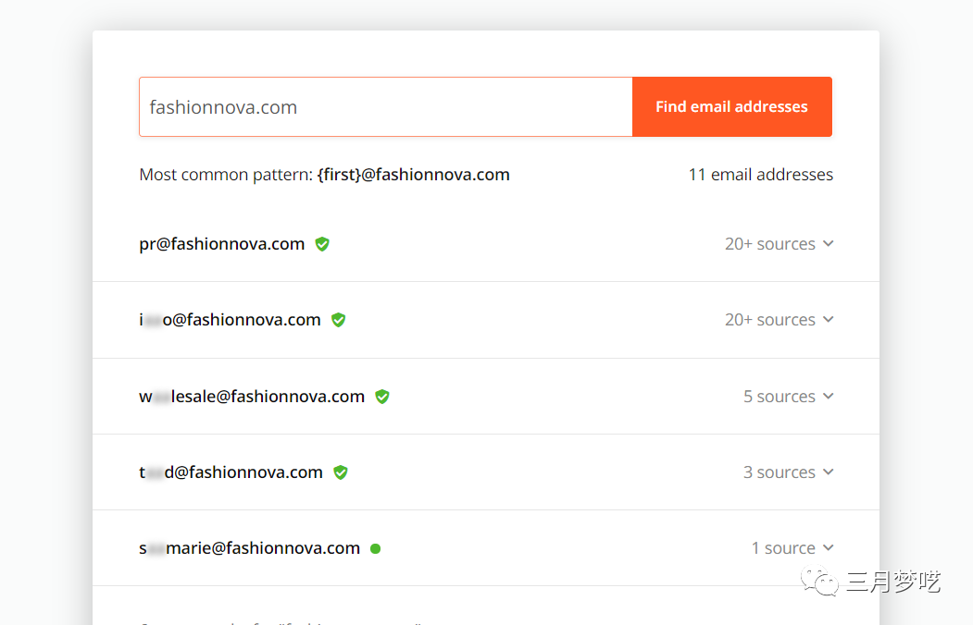Viewport: 973px width, 625px height.
Task: Click the Find email addresses button
Action: 731,107
